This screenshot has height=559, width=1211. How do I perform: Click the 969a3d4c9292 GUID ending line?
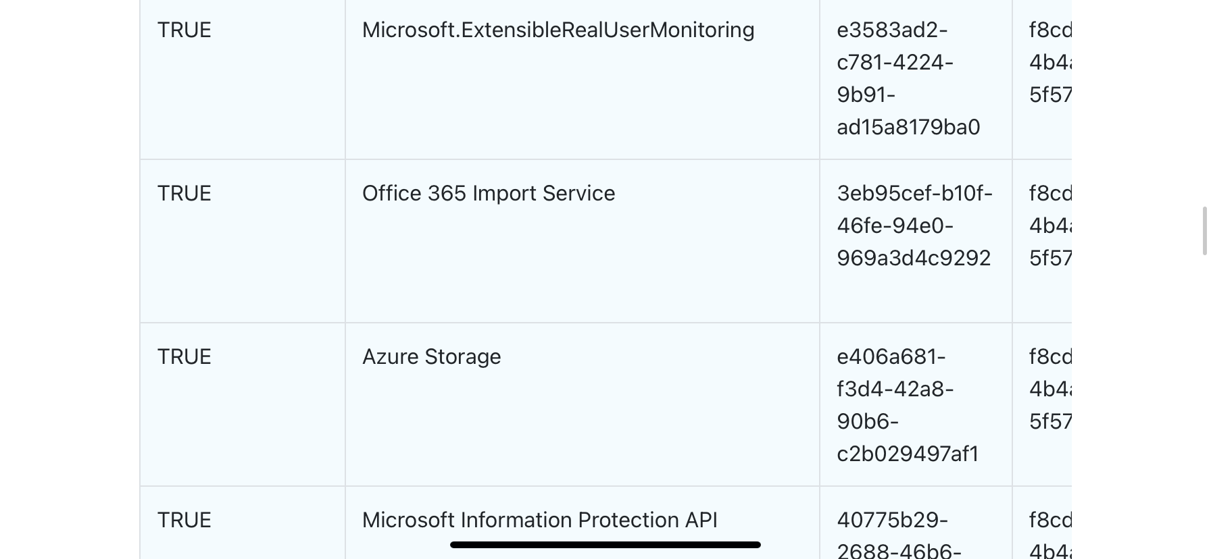pyautogui.click(x=914, y=259)
